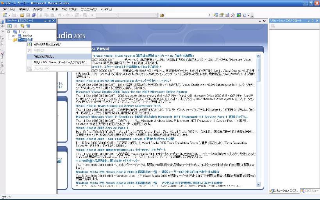Expand the toshiba server node
Screen dimensions: 320x200
tap(13, 36)
